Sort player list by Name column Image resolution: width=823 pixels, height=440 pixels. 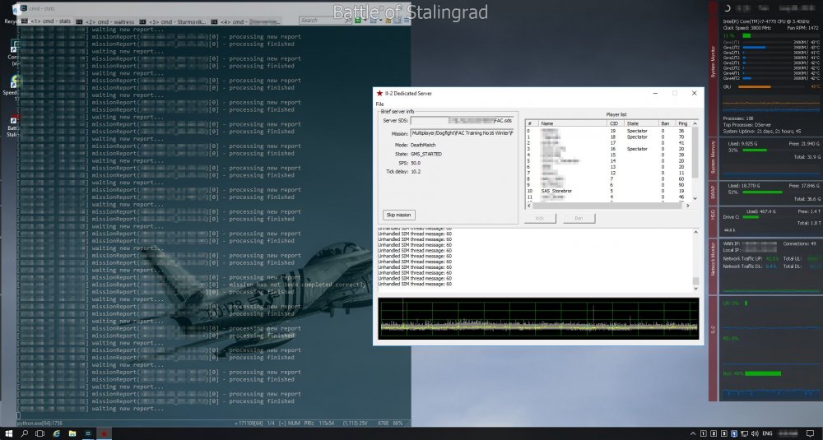[x=573, y=123]
